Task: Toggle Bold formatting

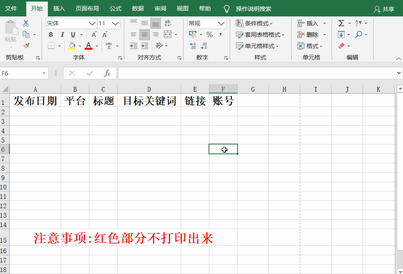Action: (x=51, y=34)
